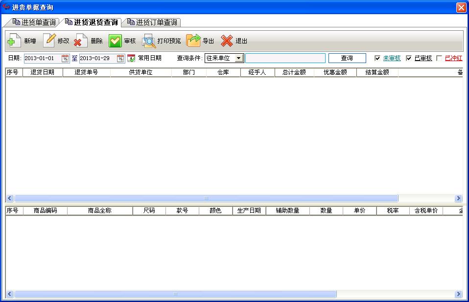Image resolution: width=469 pixels, height=302 pixels.
Task: Open the 进货订单查询 tab
Action: (152, 22)
